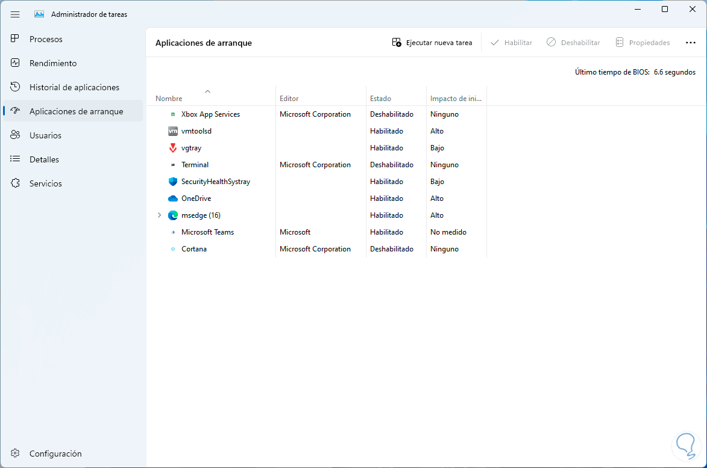Open the Detalles section

click(x=44, y=159)
